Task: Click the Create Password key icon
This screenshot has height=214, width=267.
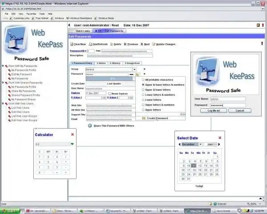Action: tap(144, 118)
